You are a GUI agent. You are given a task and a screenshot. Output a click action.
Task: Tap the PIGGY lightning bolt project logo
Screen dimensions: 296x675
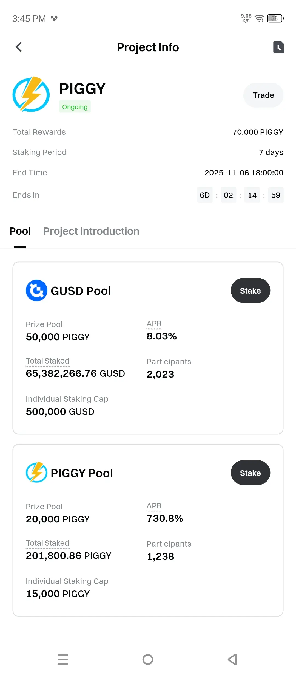tap(31, 94)
